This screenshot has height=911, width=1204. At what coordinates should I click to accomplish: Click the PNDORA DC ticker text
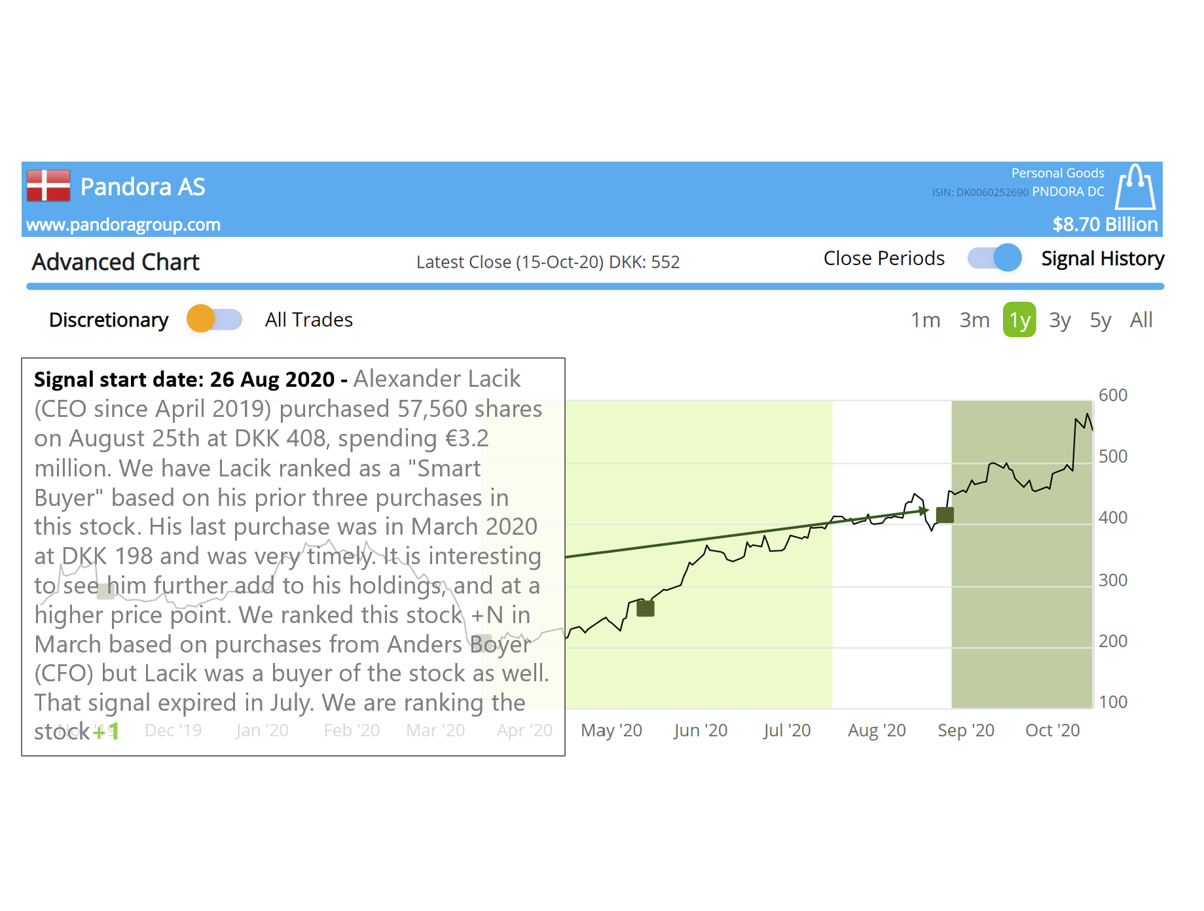(x=1068, y=192)
